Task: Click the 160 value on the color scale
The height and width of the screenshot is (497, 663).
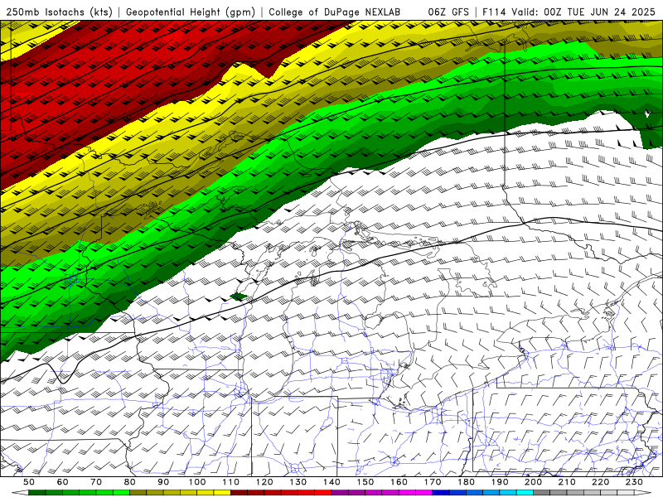Action: (x=399, y=482)
